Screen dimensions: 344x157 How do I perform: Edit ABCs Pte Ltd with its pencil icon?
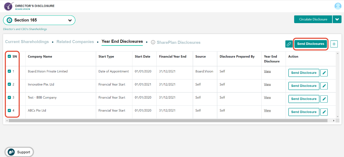point(324,112)
